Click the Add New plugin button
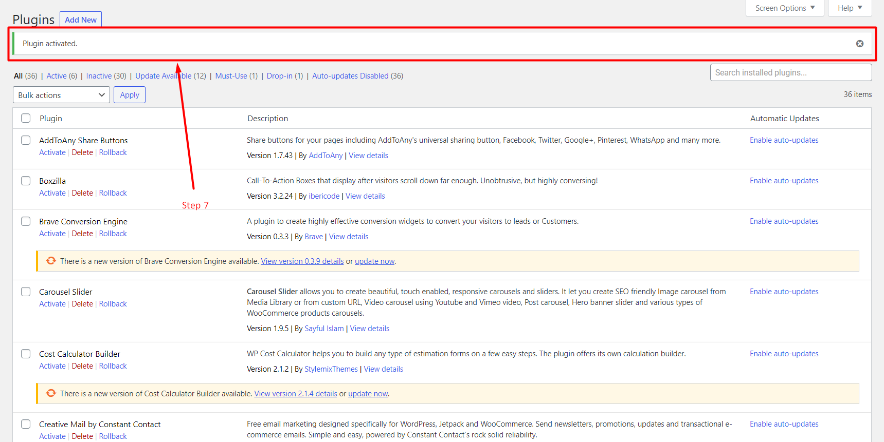The width and height of the screenshot is (884, 442). click(81, 20)
